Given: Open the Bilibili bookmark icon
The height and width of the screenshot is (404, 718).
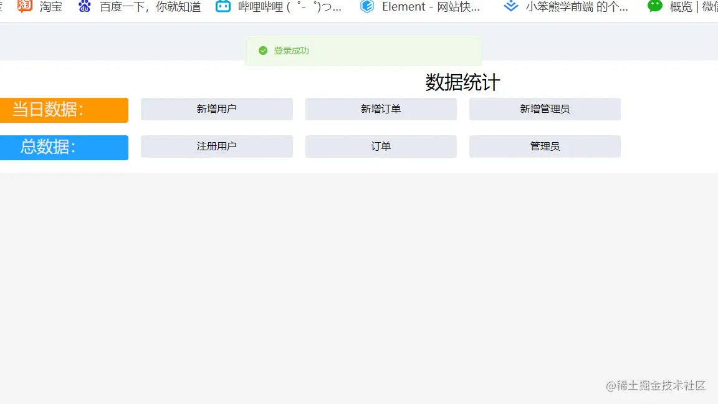Looking at the screenshot, I should [223, 6].
